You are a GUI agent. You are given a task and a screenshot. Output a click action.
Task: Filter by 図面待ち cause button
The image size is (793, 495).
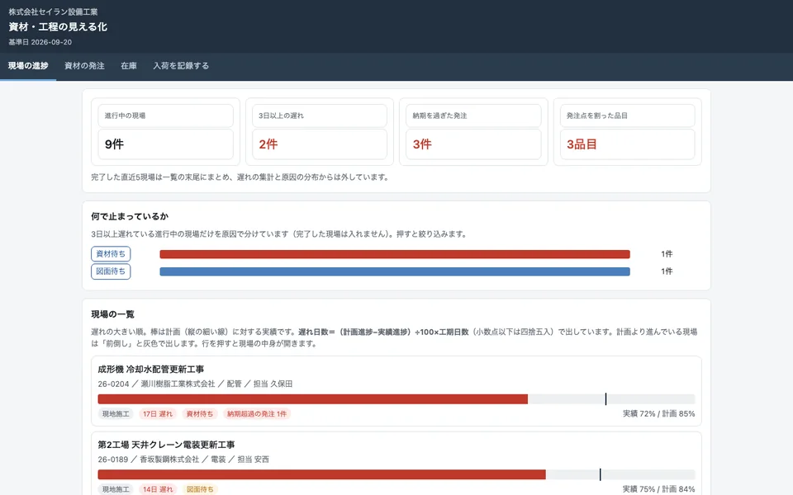(x=111, y=271)
